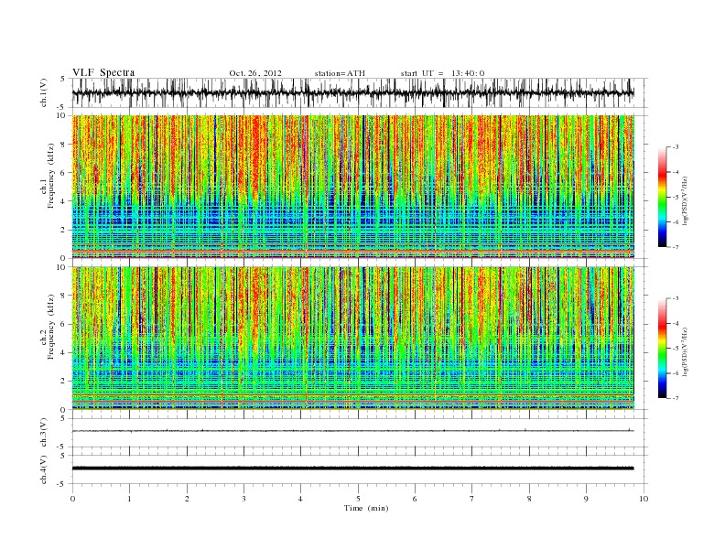Image resolution: width=725 pixels, height=560 pixels.
Task: Click the 'ch.4(V)' axis label
Action: point(44,469)
